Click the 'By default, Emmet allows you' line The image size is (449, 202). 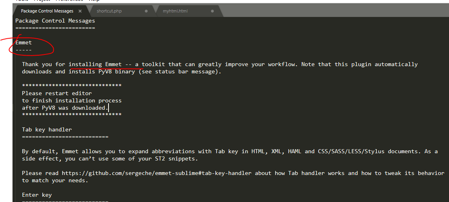230,152
